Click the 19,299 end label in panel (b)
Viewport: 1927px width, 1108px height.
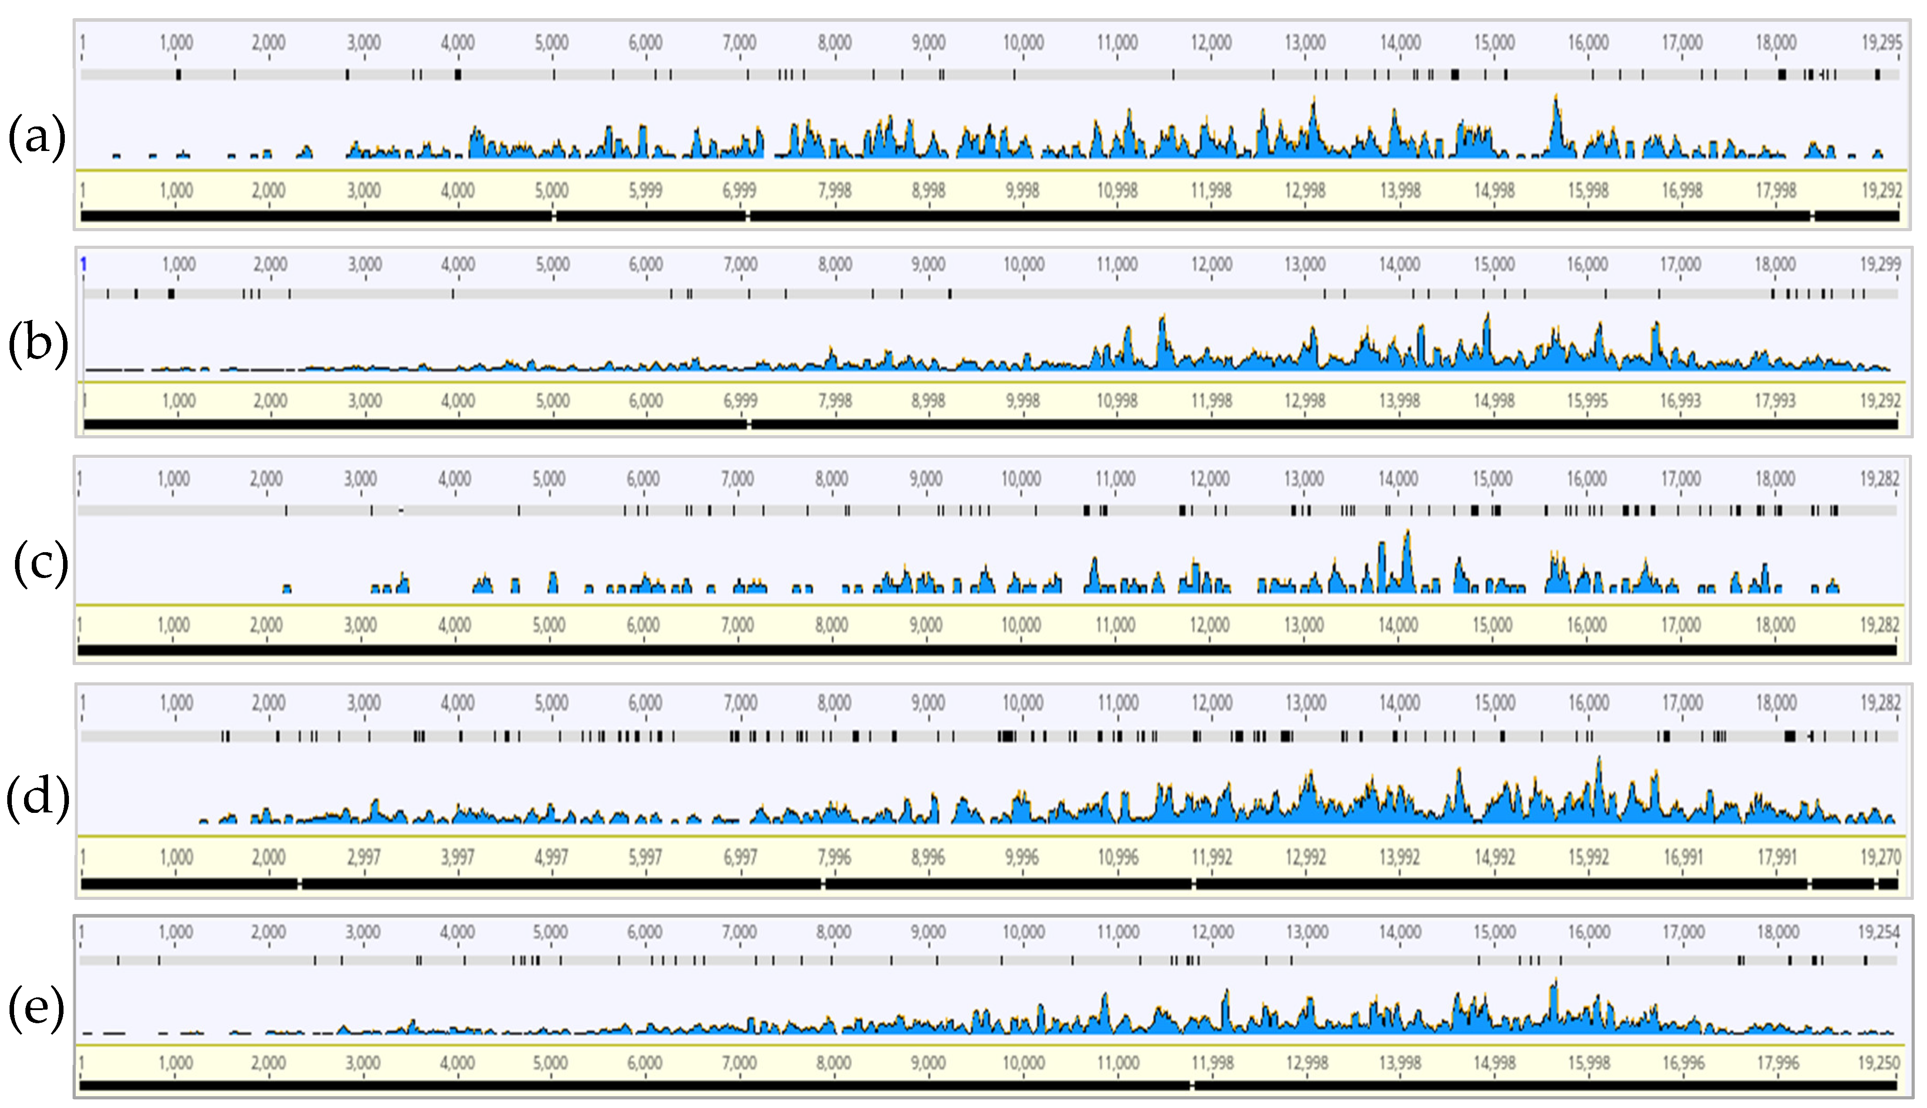click(1880, 264)
